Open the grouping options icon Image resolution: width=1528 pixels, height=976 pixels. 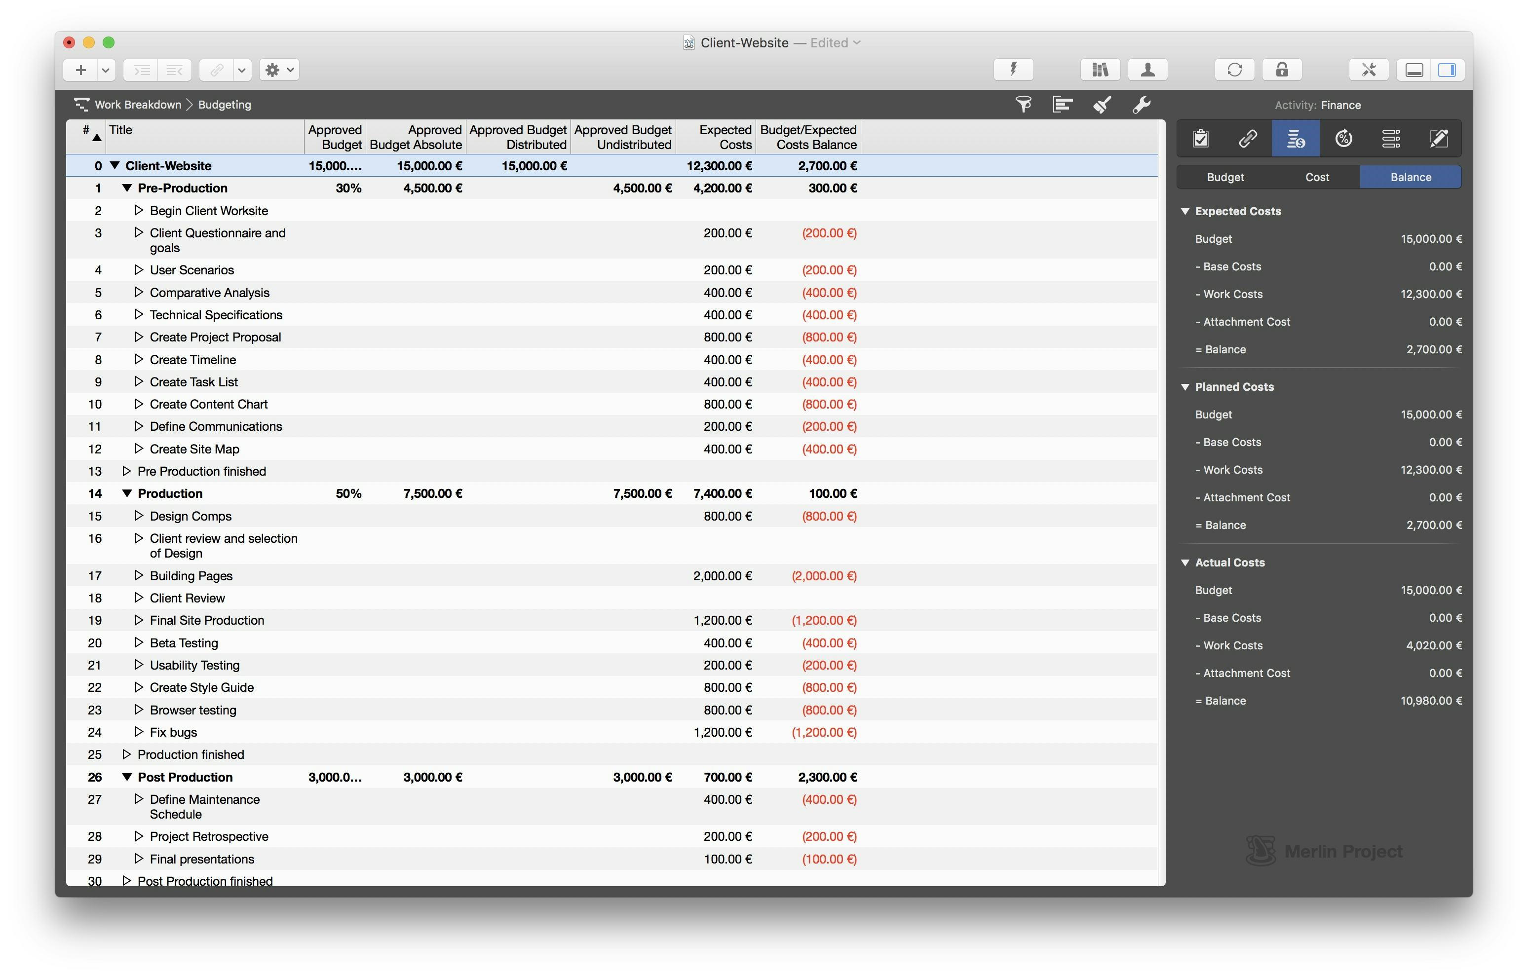[1062, 105]
